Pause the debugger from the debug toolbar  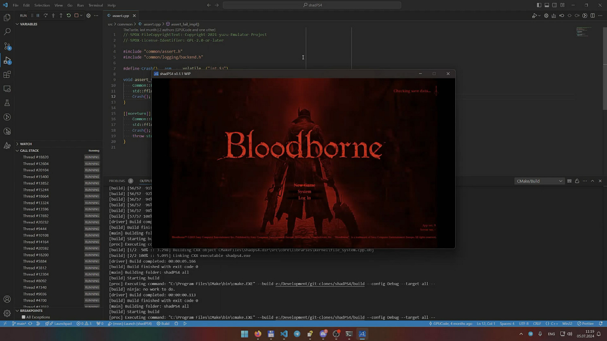click(38, 16)
